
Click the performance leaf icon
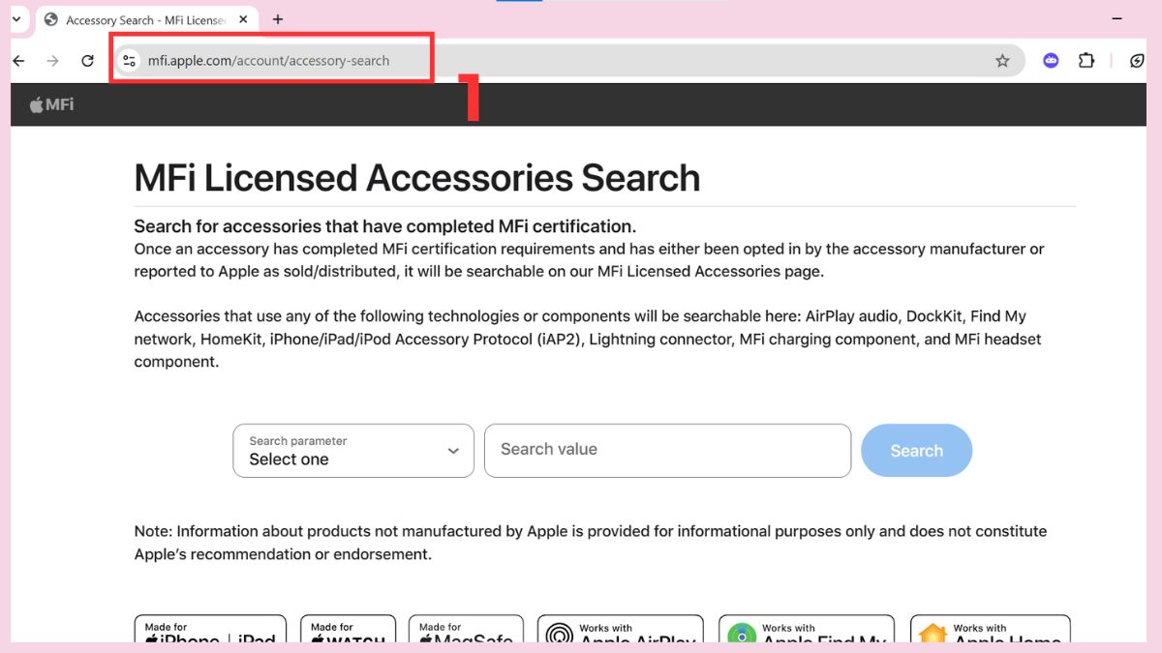click(x=1136, y=60)
